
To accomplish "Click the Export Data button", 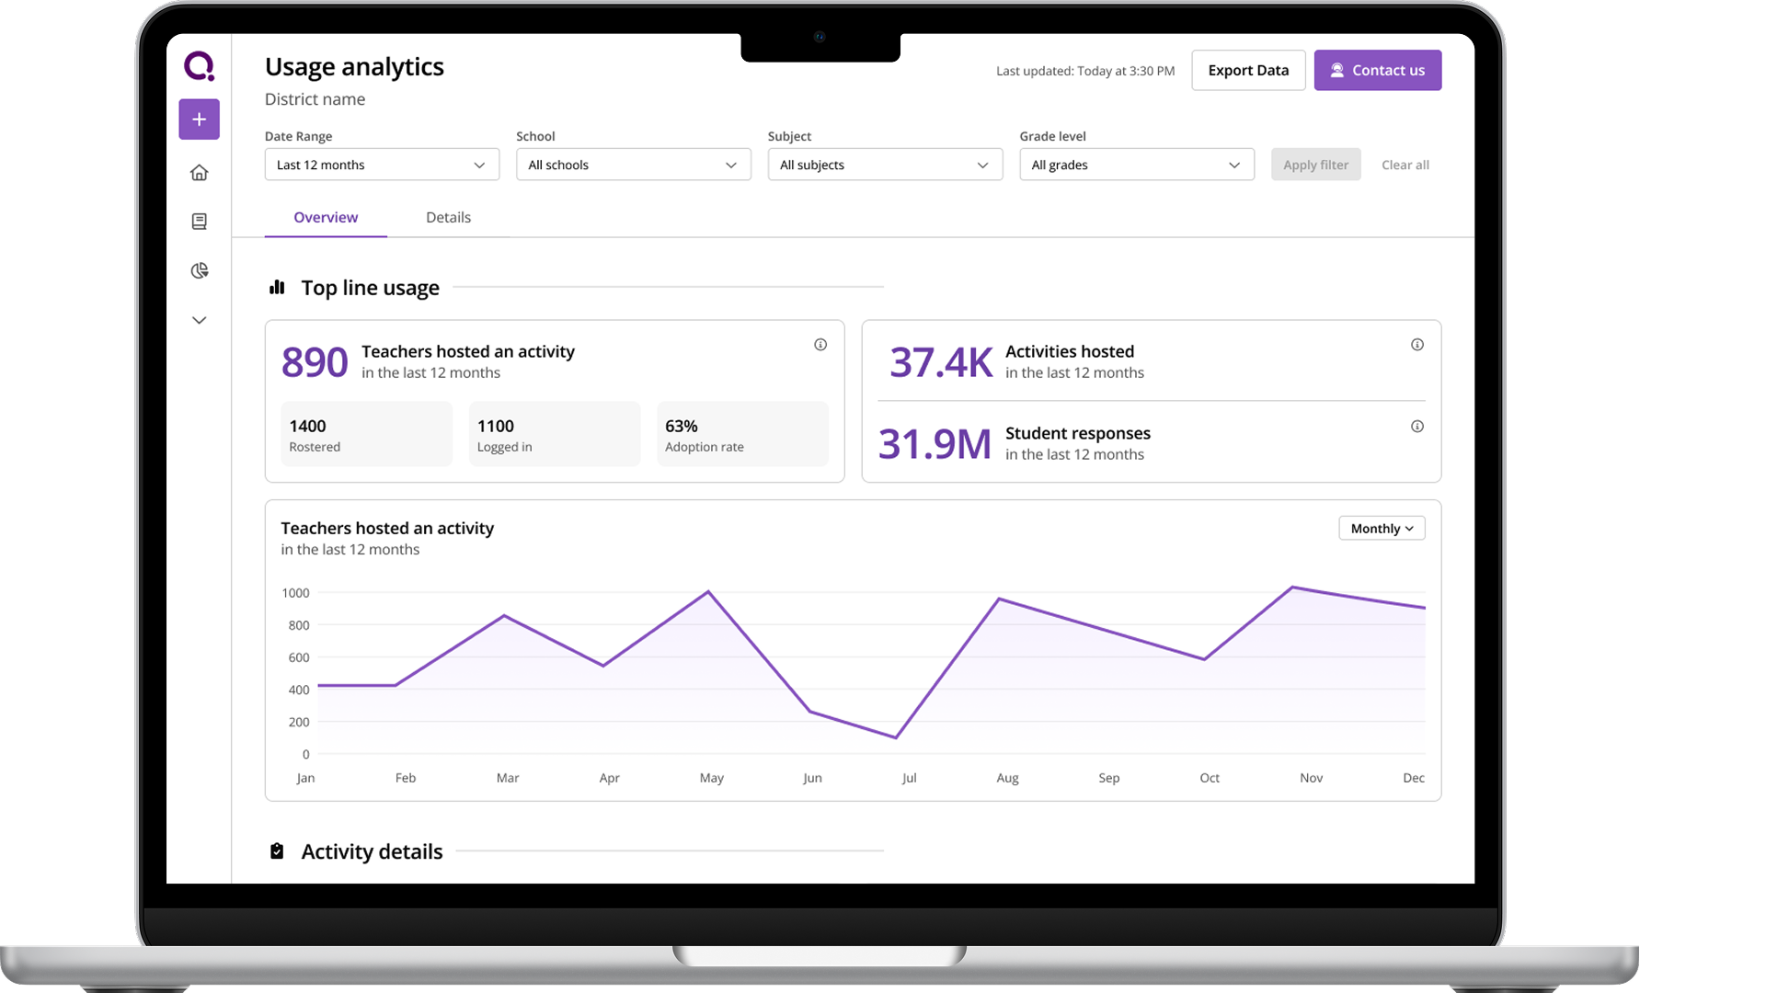I will coord(1248,70).
